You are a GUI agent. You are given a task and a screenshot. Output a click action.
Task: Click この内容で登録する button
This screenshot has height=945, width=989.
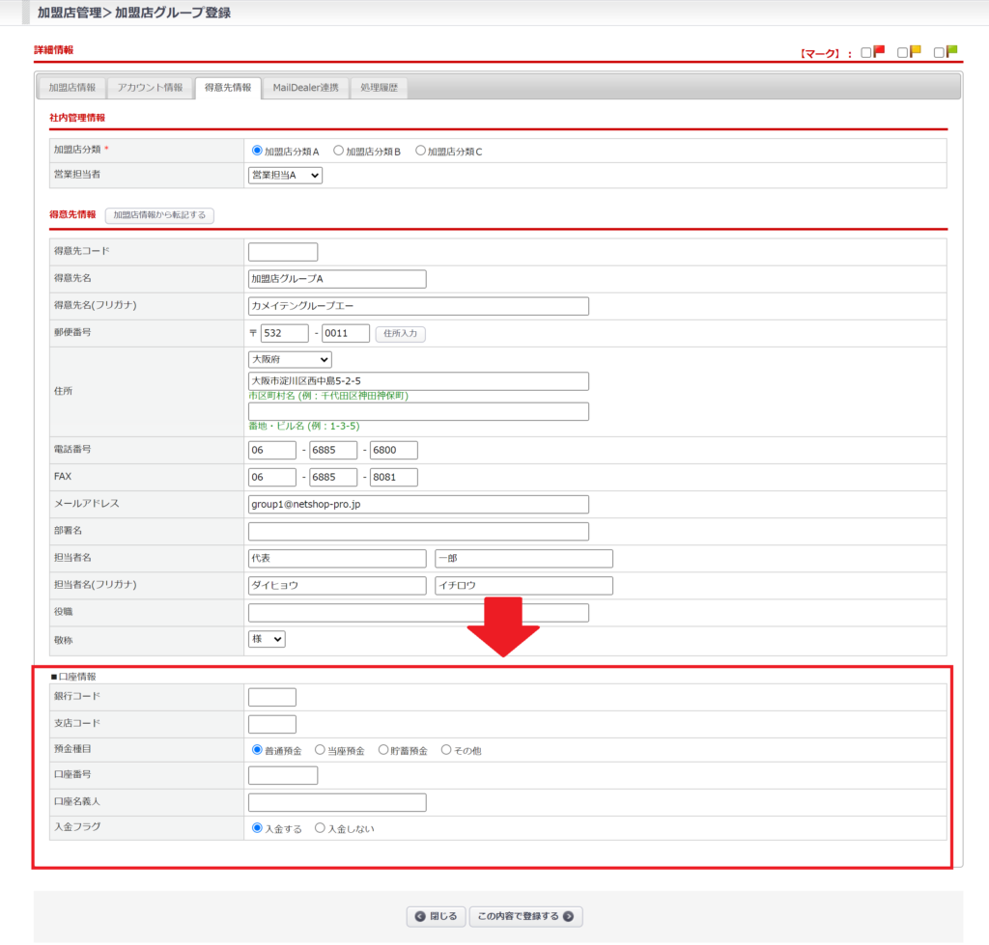coord(525,916)
